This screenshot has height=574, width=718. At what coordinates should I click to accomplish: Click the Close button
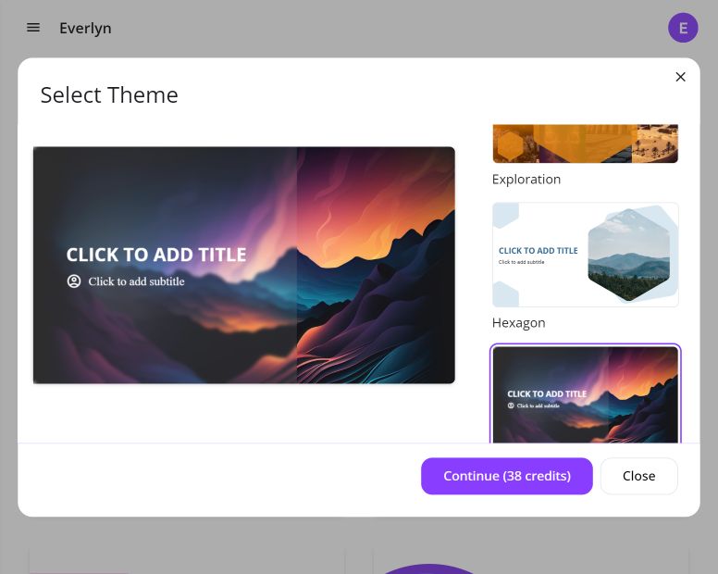[638, 476]
